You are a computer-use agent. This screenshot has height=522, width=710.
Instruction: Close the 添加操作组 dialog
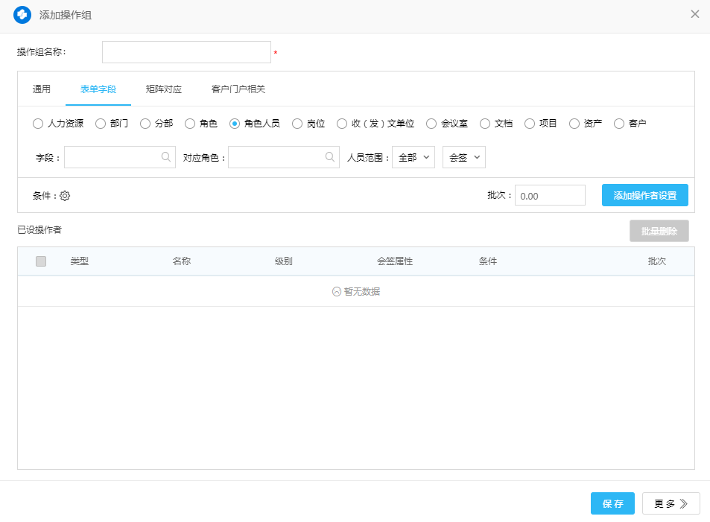point(694,14)
